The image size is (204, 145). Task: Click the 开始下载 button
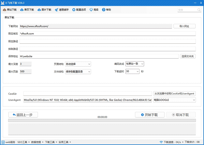pos(150,115)
